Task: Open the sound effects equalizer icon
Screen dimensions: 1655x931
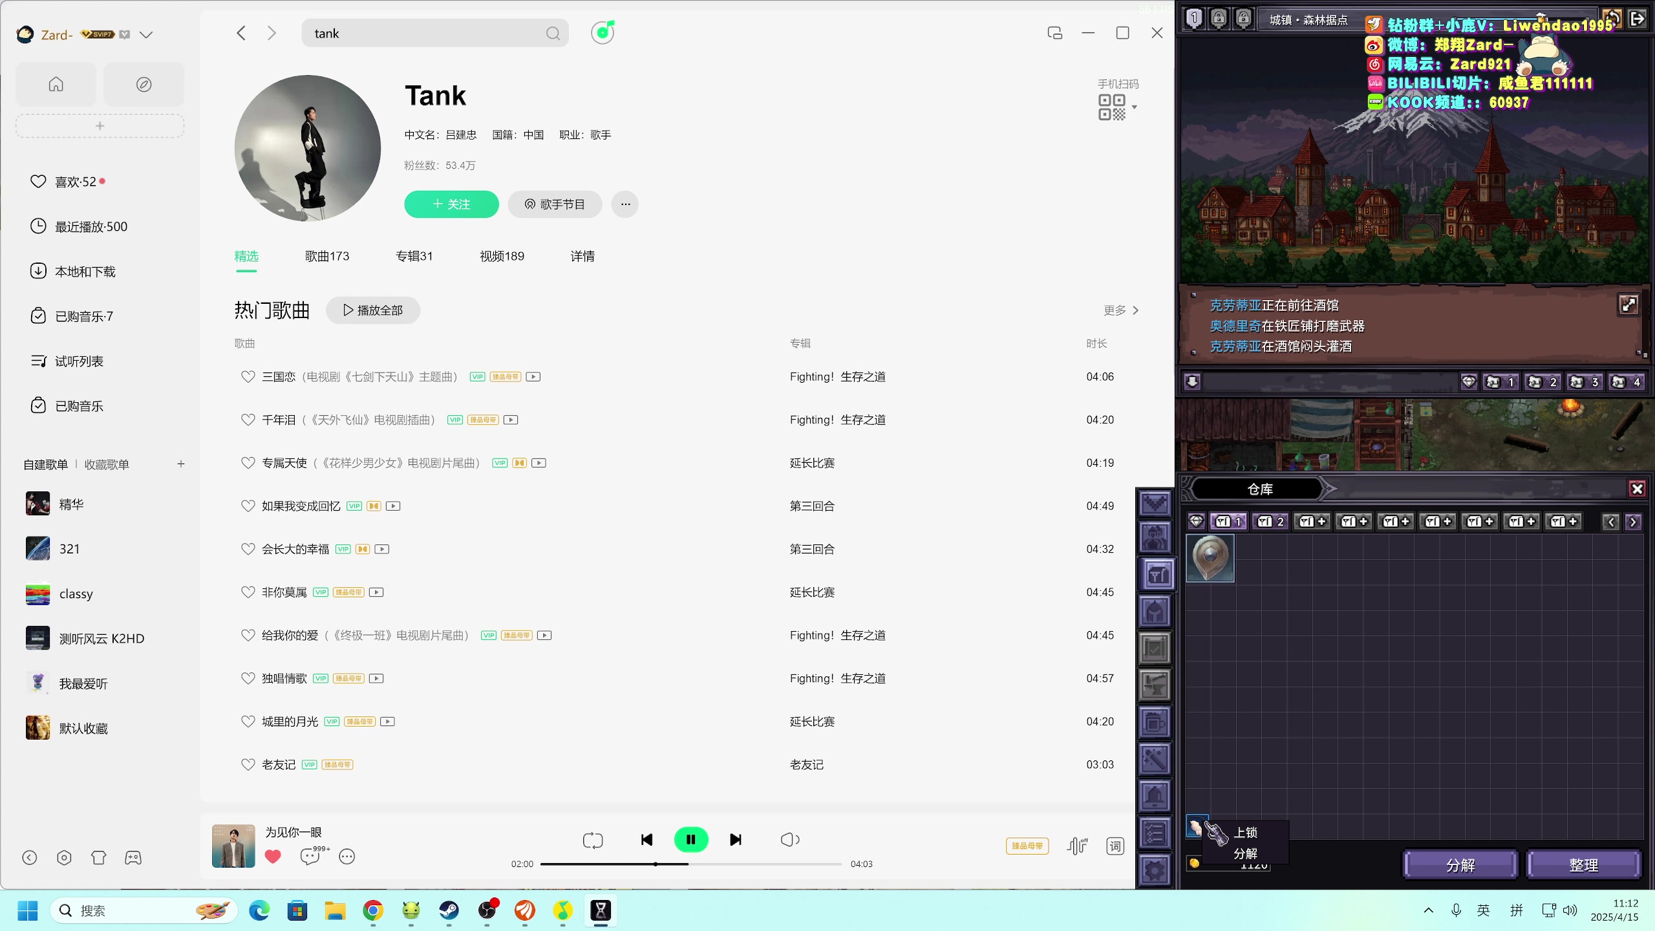Action: coord(1077,846)
